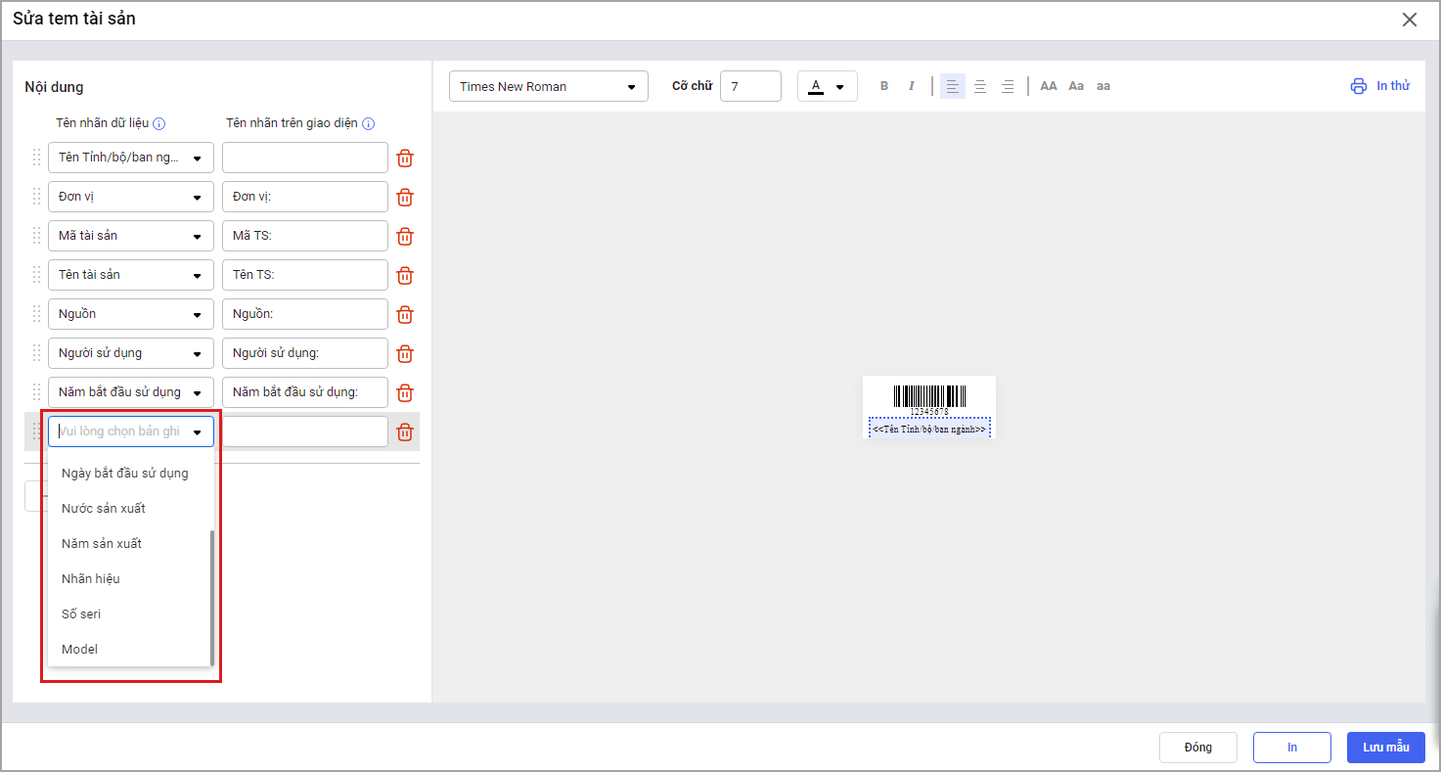Toggle italic text formatting
1441x772 pixels.
pyautogui.click(x=912, y=86)
